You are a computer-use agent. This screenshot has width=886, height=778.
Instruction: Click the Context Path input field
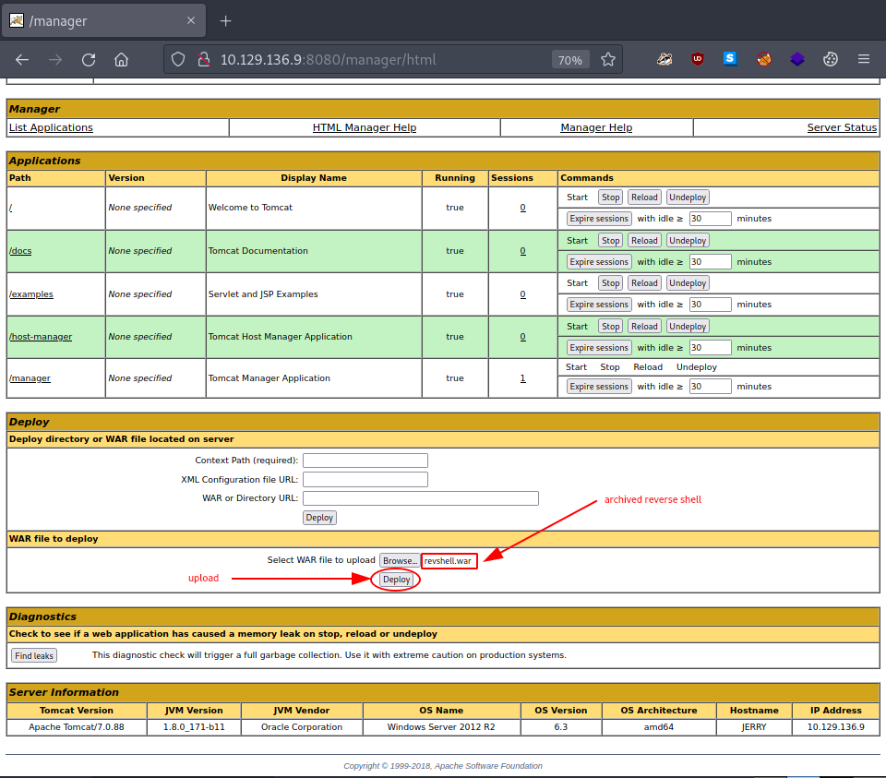(365, 460)
